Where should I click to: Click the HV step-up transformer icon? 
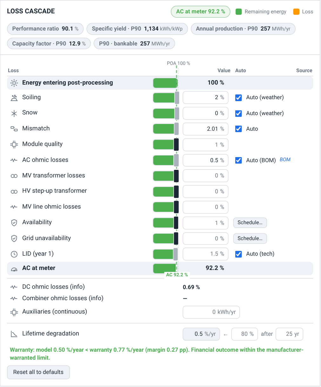[14, 191]
